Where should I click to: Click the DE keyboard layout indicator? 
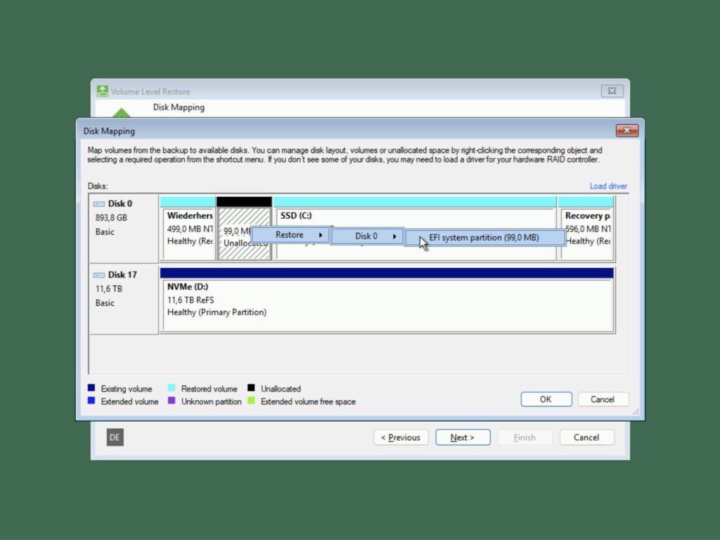[x=115, y=437]
